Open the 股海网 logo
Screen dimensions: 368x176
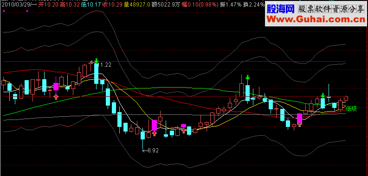pyautogui.click(x=280, y=9)
